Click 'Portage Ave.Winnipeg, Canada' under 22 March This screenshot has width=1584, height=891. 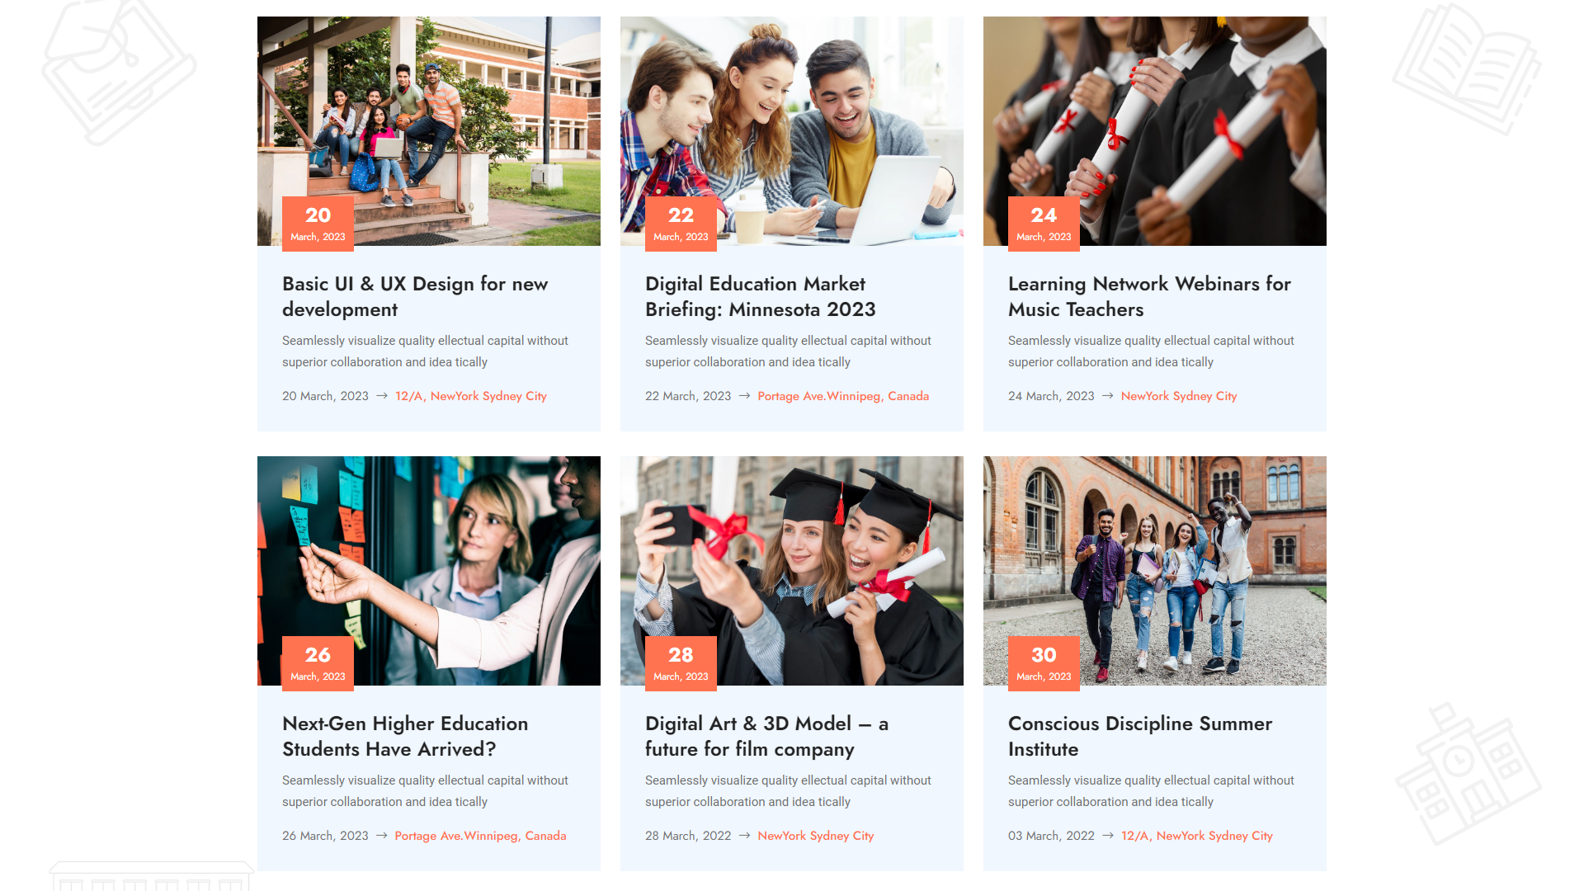(843, 396)
